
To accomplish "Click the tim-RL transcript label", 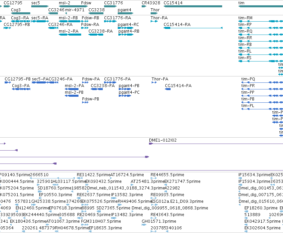I will (x=245, y=51).
